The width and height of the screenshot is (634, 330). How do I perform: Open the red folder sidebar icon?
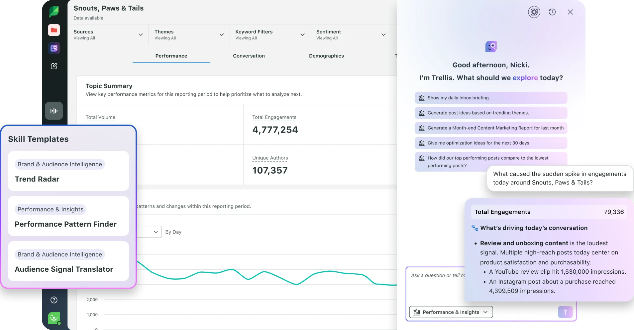pyautogui.click(x=54, y=30)
